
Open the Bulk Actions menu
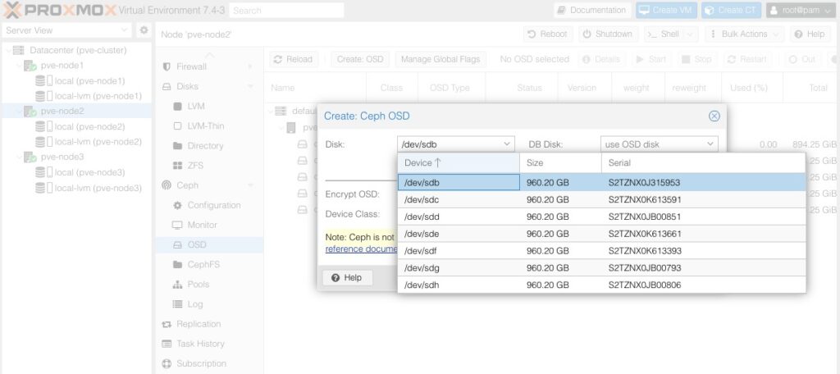745,34
